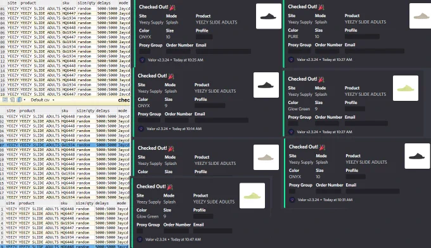Click the 'delays' header in the second CSV table
Image resolution: width=431 pixels, height=248 pixels.
pyautogui.click(x=103, y=110)
